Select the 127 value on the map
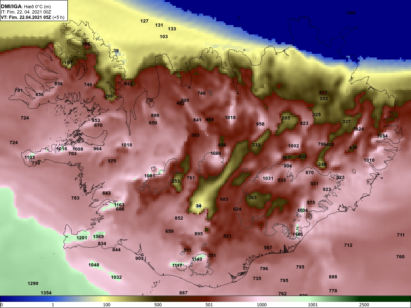Screen dimensions: 411x308 [x=144, y=21]
